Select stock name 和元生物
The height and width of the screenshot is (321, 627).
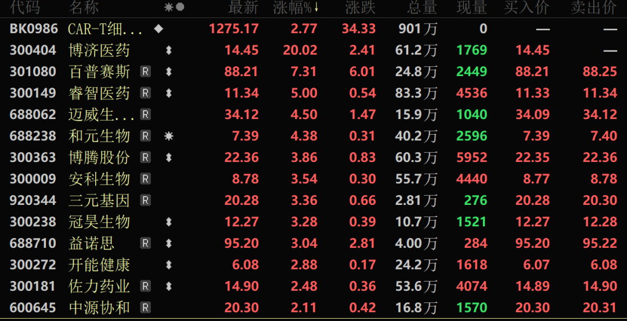click(99, 136)
